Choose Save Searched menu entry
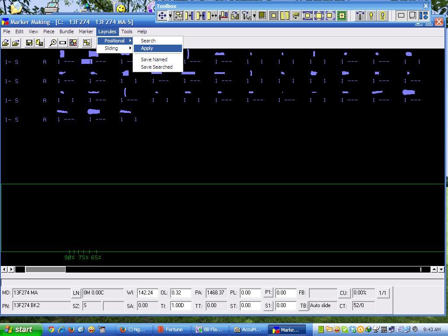The width and height of the screenshot is (448, 336). pyautogui.click(x=157, y=67)
